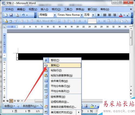
Task: Go to next mail merge record
Action: [99, 21]
